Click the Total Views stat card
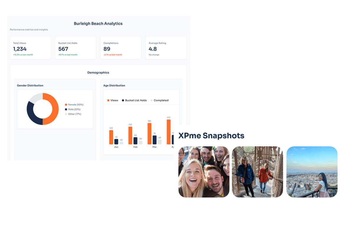 tap(30, 48)
